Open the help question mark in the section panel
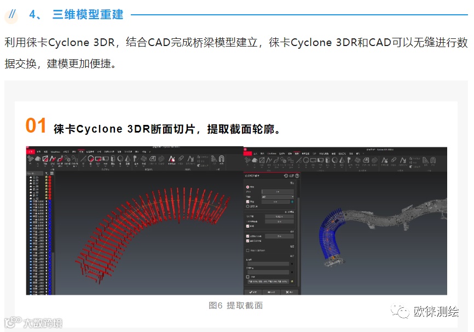 [x=297, y=175]
